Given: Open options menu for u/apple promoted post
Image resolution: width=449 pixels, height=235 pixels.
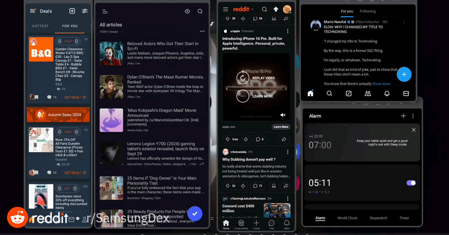Looking at the screenshot, I should point(288,31).
